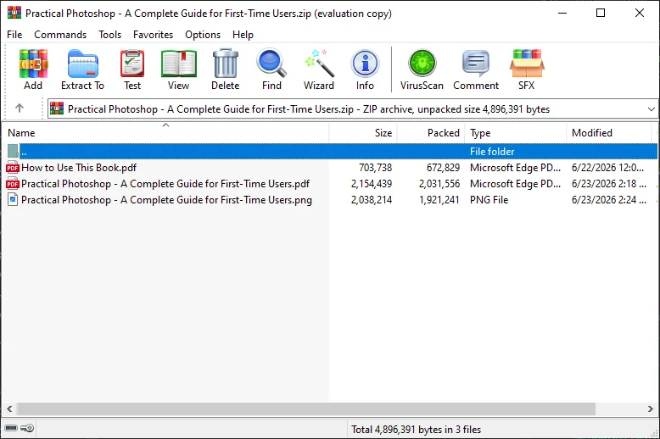This screenshot has width=660, height=439.
Task: Click modified date 6/22/2026
Action: click(607, 167)
